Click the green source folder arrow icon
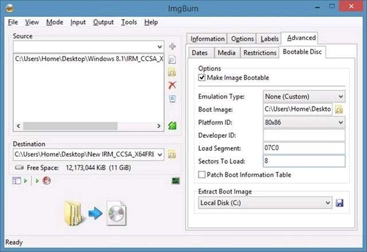 pyautogui.click(x=172, y=125)
